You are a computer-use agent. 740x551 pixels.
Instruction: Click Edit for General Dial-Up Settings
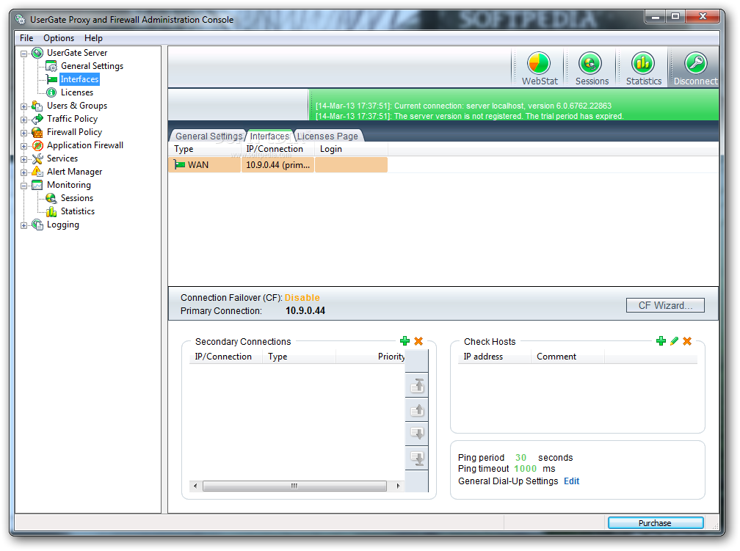pos(571,481)
